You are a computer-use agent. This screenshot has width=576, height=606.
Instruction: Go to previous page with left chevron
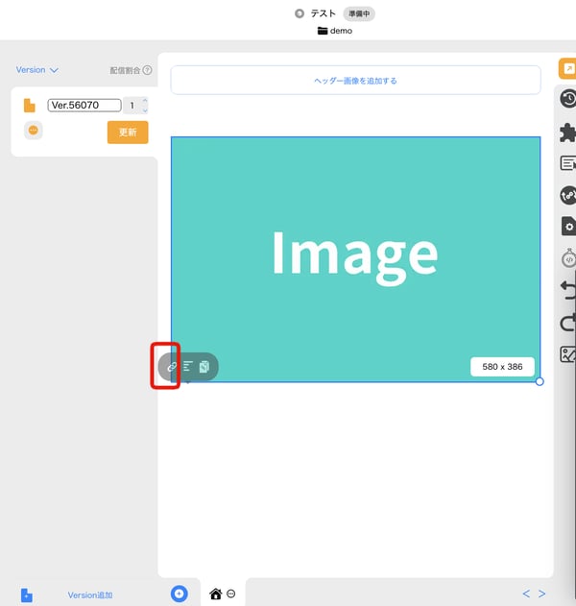[x=526, y=594]
